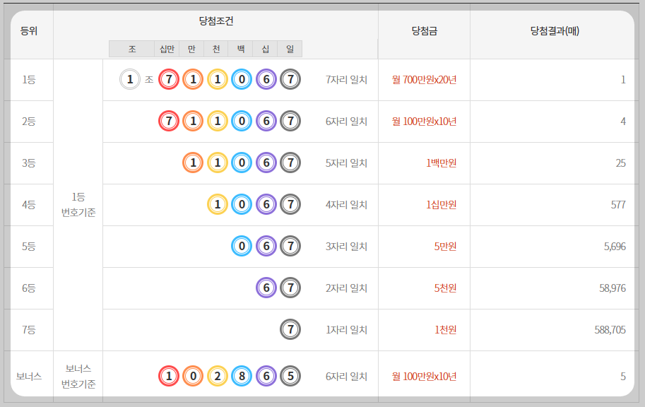Click the 일 digit-position header cell
Screen dimensions: 645x407
click(x=290, y=49)
